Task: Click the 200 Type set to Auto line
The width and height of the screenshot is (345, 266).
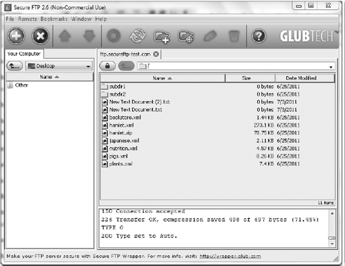Action: (139, 236)
